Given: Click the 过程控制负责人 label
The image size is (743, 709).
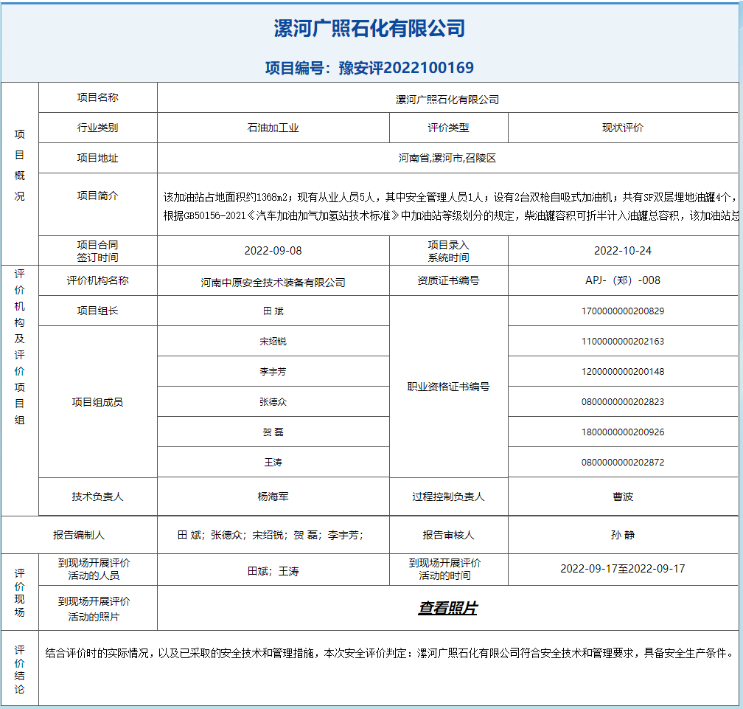Looking at the screenshot, I should (x=448, y=497).
